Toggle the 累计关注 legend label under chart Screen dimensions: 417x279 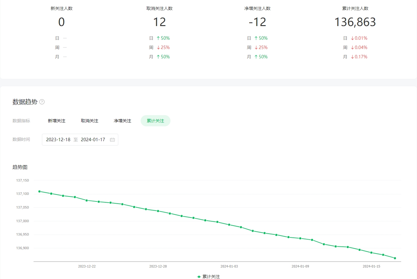tap(211, 277)
